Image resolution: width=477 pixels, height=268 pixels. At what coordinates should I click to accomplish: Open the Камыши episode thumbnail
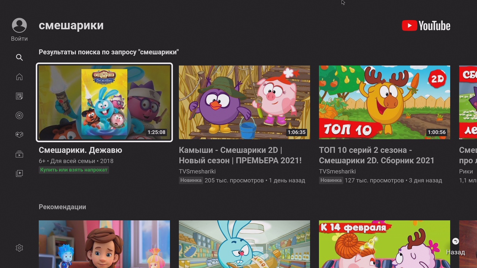pyautogui.click(x=244, y=102)
